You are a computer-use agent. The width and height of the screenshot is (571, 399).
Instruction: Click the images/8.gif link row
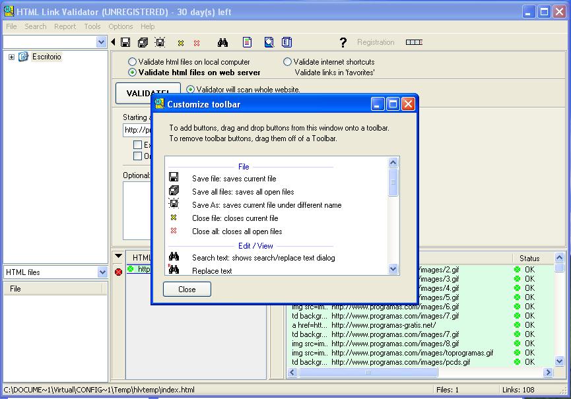tap(421, 344)
